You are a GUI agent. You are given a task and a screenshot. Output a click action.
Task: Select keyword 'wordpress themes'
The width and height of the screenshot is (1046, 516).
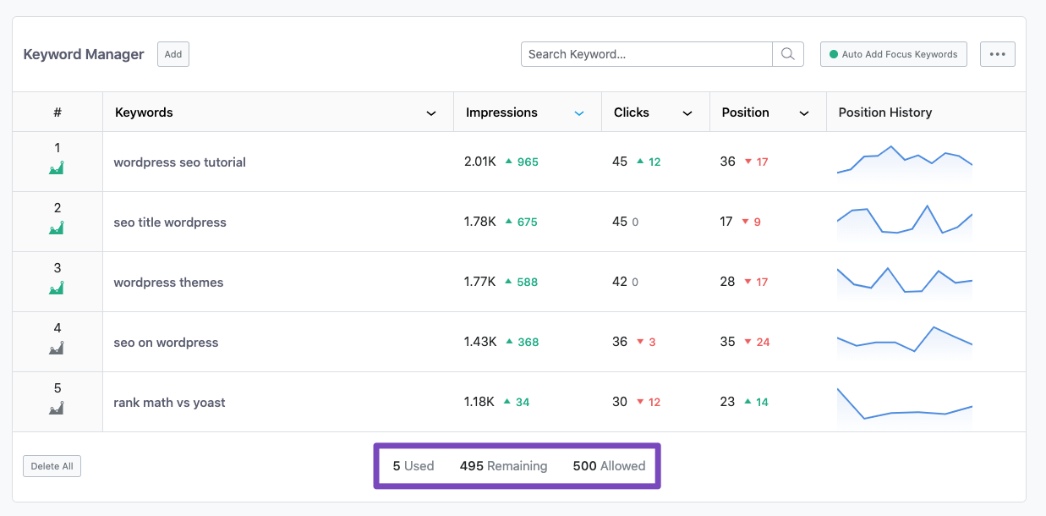[168, 283]
